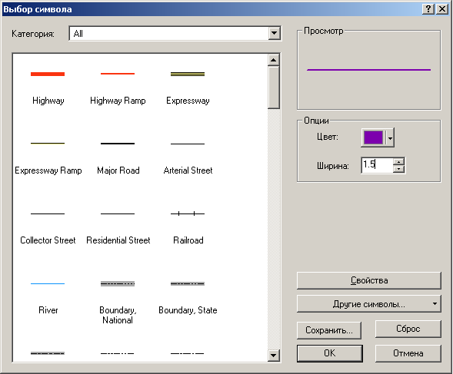Select the Arterial Street symbol

click(188, 157)
